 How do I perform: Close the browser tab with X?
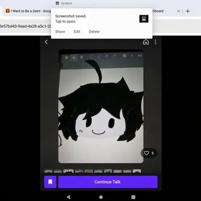(x=178, y=11)
